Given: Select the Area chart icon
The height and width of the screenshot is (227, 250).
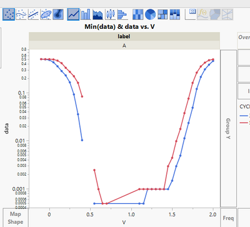Looking at the screenshot, I should pyautogui.click(x=97, y=14).
